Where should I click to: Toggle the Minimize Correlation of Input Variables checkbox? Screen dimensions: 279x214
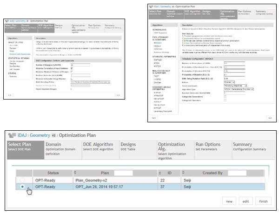tap(72, 68)
